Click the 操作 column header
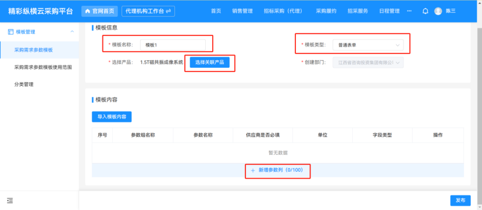Screen dimensions: 482x210 (x=438, y=135)
